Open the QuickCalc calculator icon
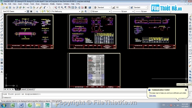192x108 pixels. (85, 7)
